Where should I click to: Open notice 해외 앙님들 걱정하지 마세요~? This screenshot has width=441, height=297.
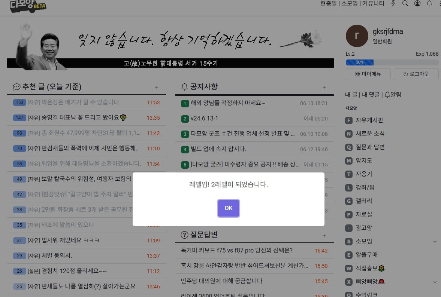[x=228, y=103]
